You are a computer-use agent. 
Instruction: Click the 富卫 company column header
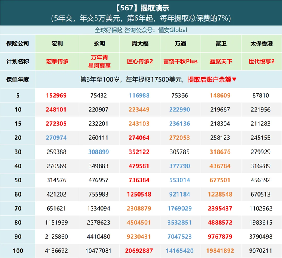[221, 43]
